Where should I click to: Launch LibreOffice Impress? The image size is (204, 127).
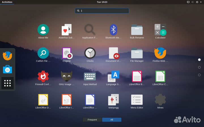click(67, 101)
